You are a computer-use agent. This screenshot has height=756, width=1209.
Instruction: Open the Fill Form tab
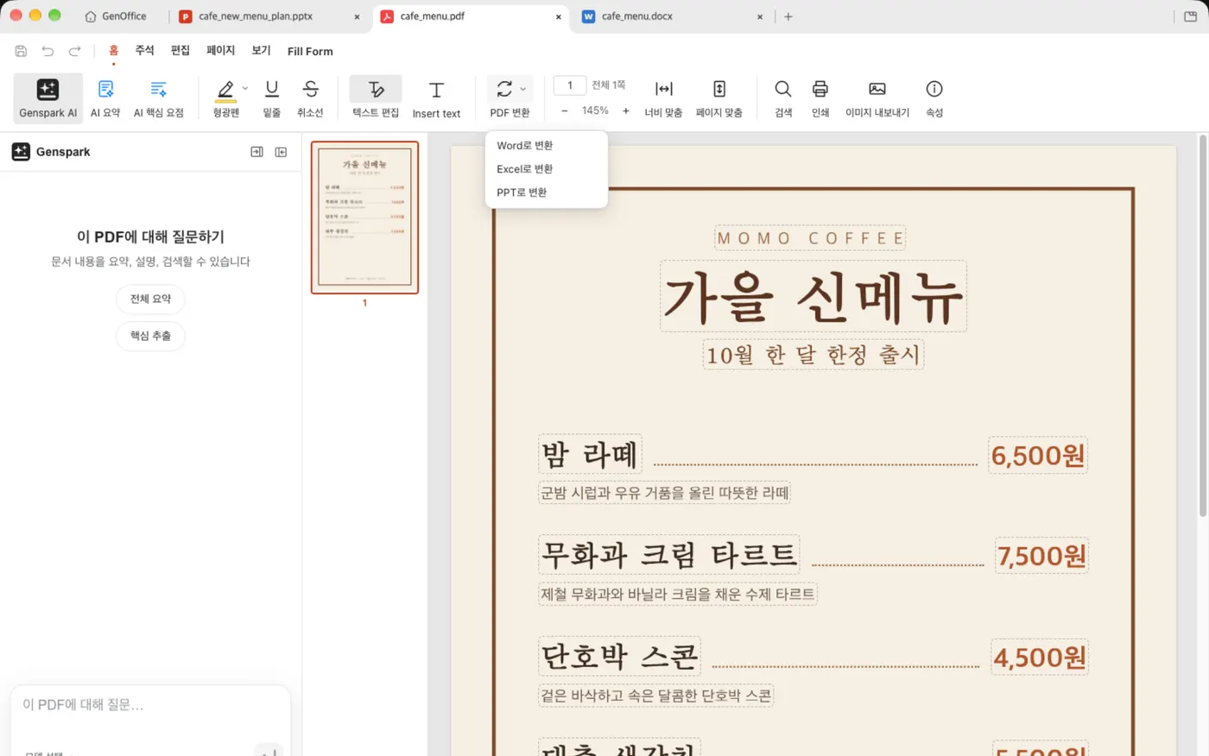pyautogui.click(x=310, y=52)
